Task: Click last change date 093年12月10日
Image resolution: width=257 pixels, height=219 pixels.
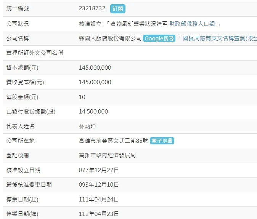Action: click(99, 185)
